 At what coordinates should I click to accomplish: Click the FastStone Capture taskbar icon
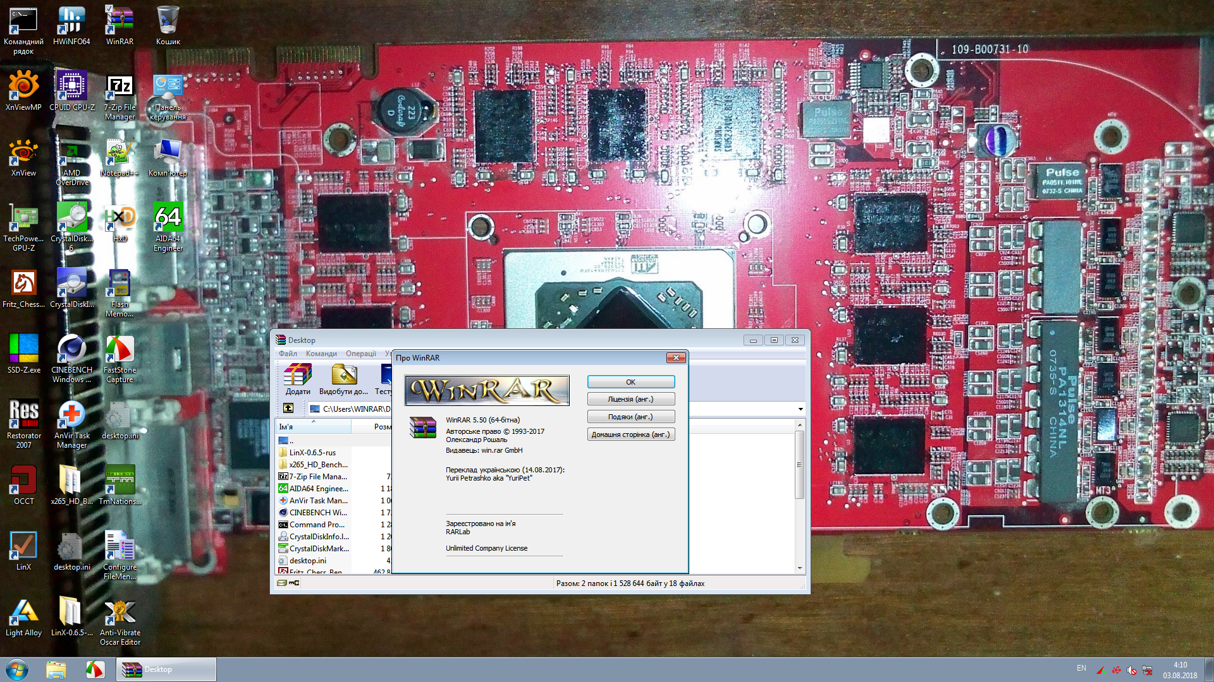(x=95, y=669)
